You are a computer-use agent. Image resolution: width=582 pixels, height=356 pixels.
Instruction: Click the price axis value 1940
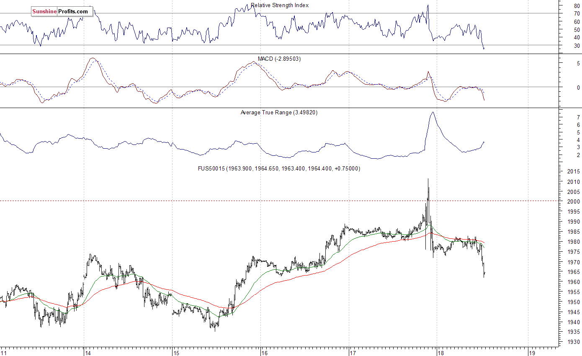[574, 322]
